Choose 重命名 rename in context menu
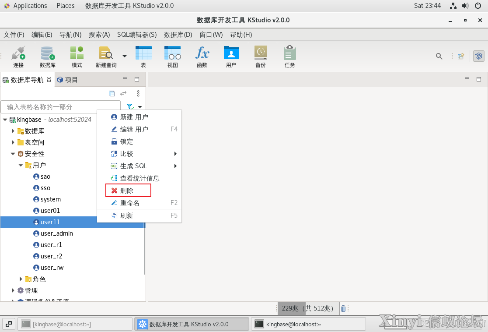Screen dimensions: 488x332 (x=139, y=203)
